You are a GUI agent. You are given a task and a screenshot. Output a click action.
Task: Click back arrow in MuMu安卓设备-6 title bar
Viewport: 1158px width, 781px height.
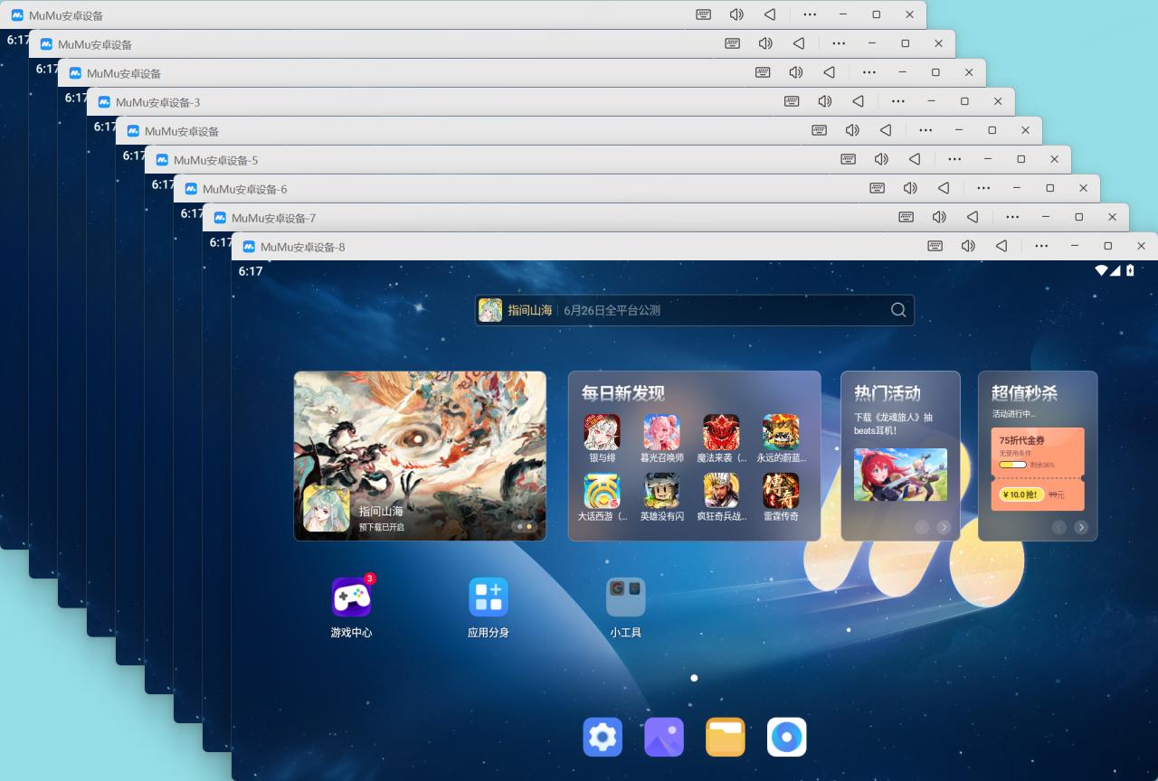[944, 188]
